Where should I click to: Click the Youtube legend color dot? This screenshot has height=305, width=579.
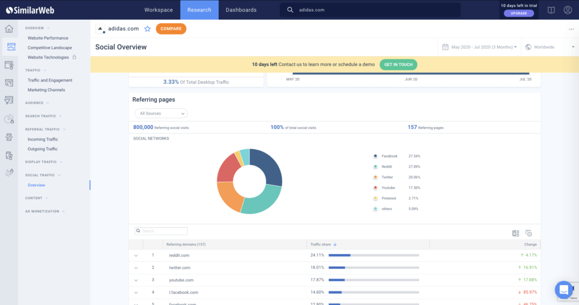point(375,188)
